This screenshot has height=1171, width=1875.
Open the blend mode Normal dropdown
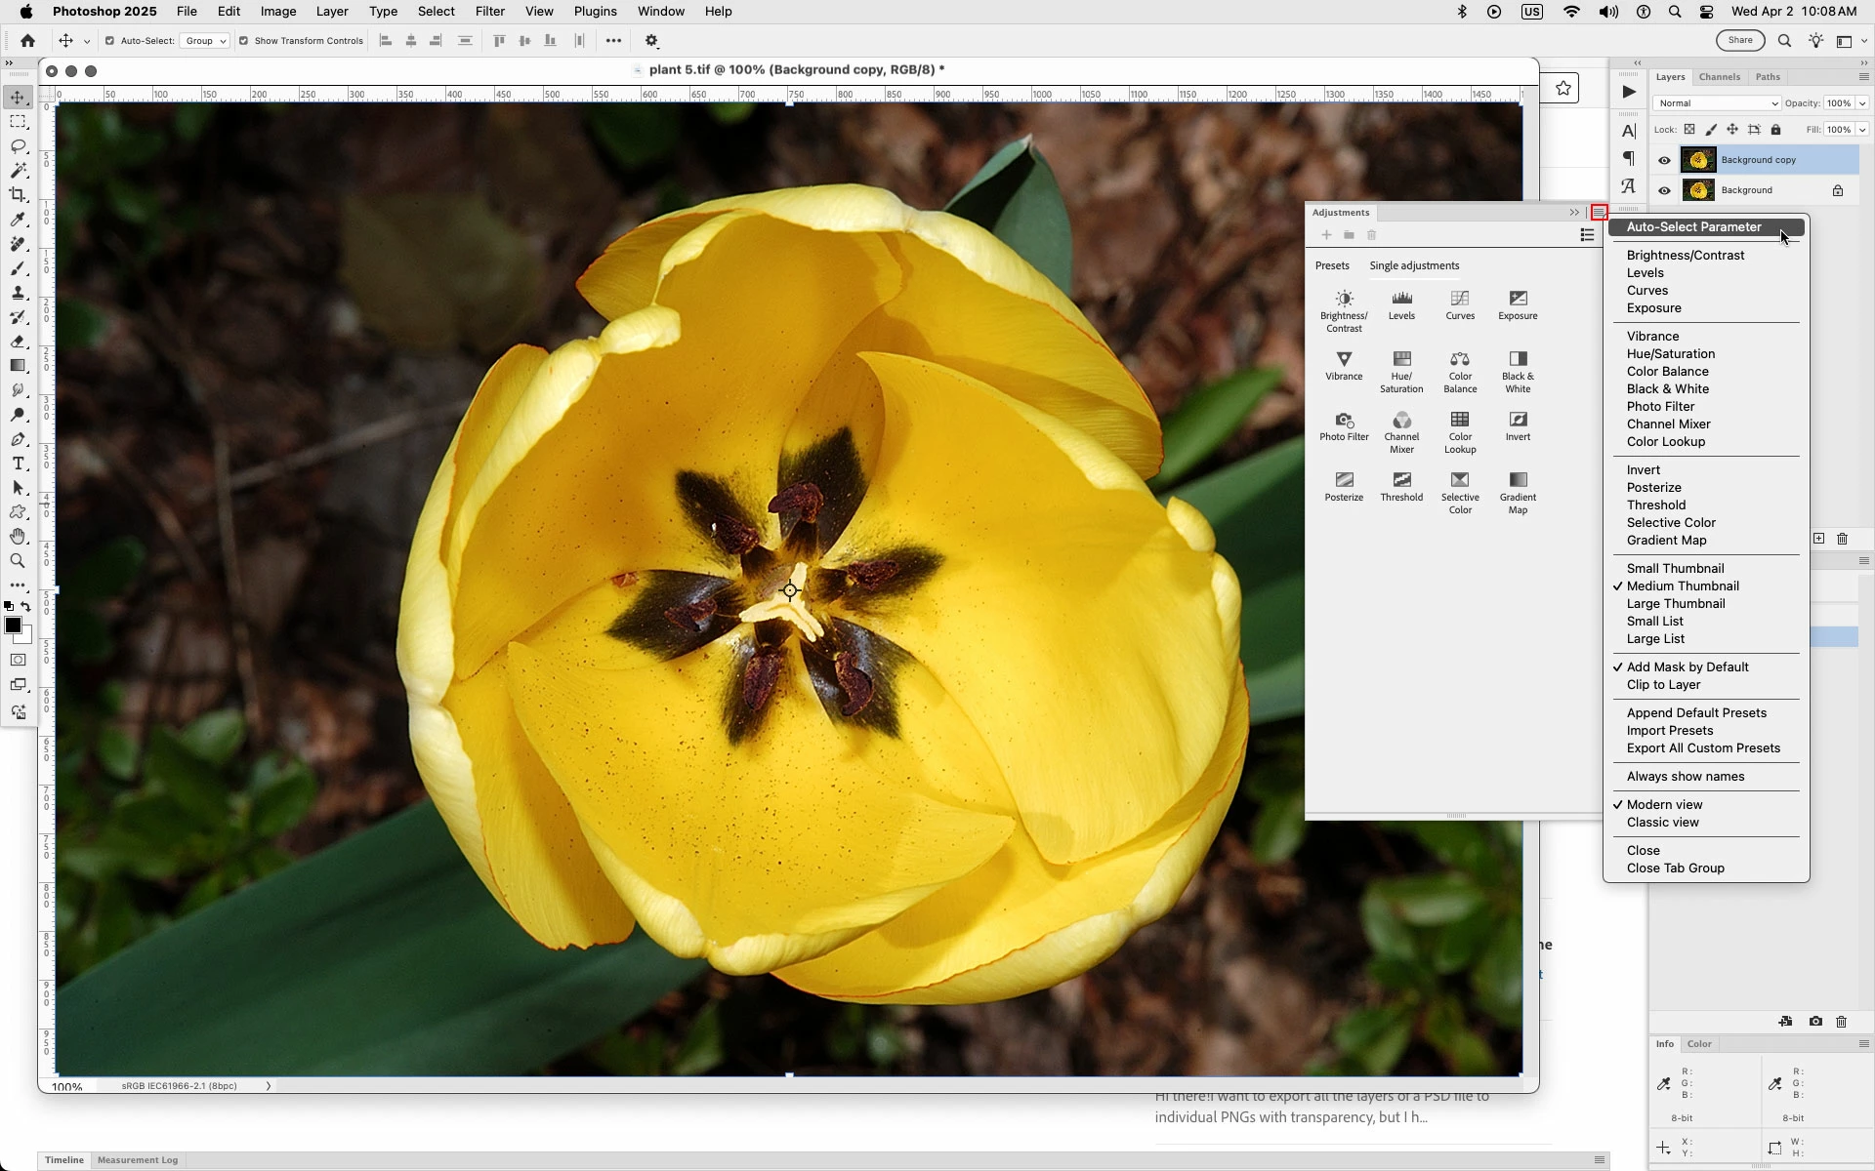click(1716, 103)
